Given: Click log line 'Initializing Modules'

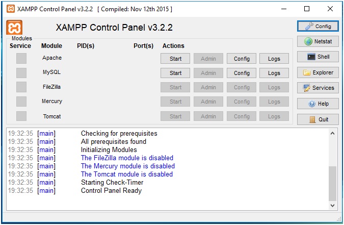Looking at the screenshot, I should [x=109, y=149].
